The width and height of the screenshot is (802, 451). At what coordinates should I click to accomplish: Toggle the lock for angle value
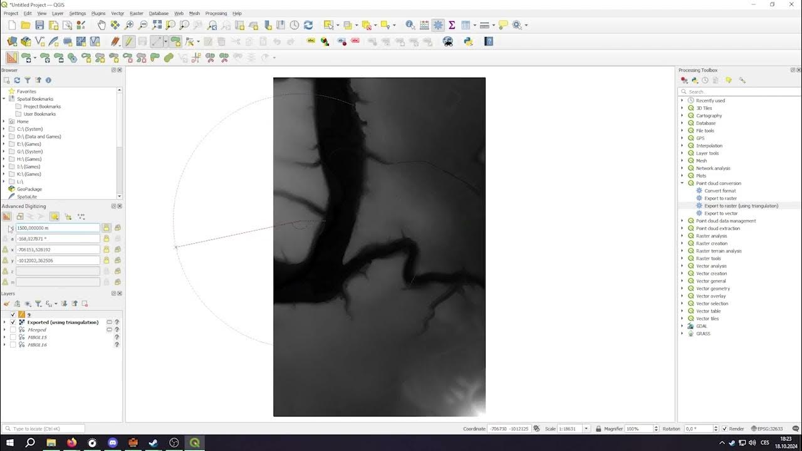point(107,239)
